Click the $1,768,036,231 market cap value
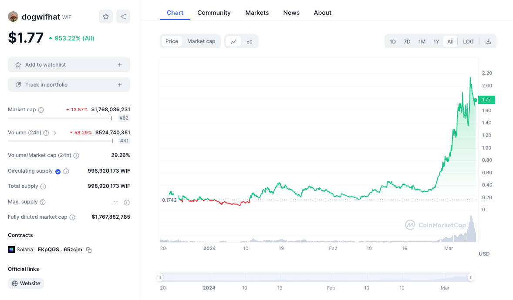The width and height of the screenshot is (513, 300). (111, 110)
